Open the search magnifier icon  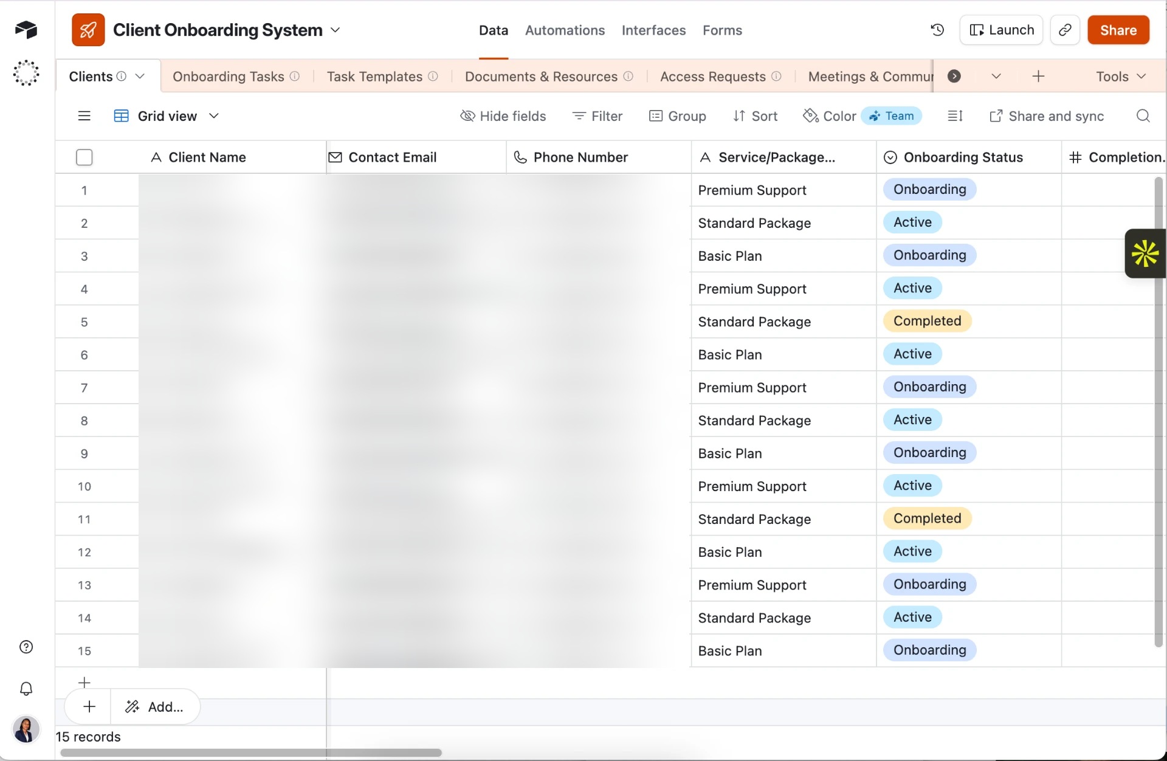1143,116
